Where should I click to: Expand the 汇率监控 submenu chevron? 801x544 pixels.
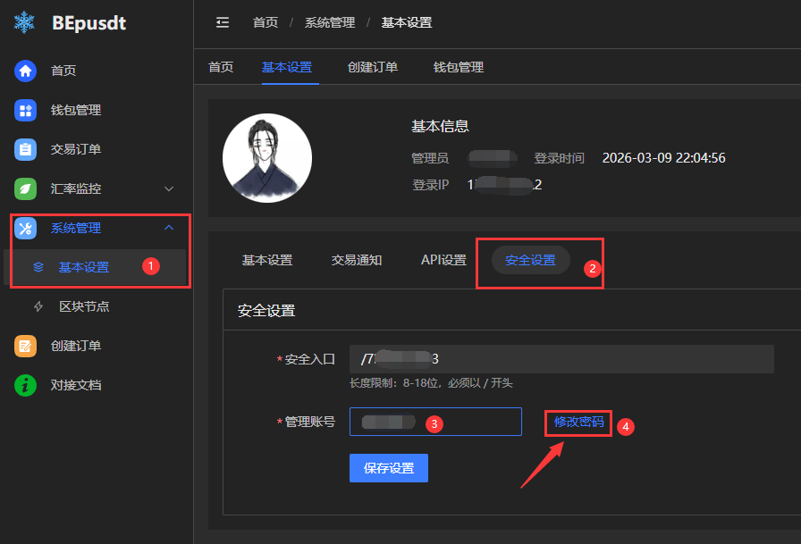(169, 188)
